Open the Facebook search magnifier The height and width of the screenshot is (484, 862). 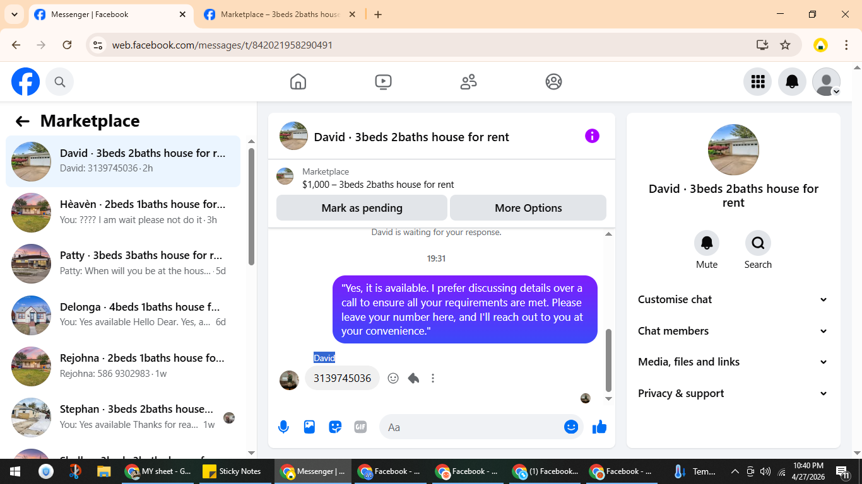coord(59,82)
